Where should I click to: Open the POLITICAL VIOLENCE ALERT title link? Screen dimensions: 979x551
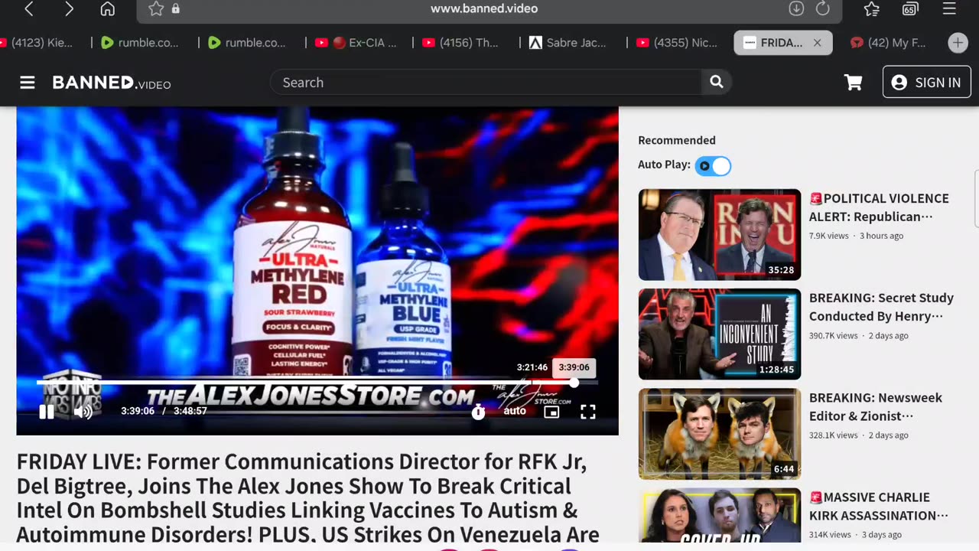coord(879,207)
